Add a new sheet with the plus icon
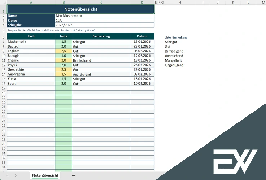 pos(74,176)
